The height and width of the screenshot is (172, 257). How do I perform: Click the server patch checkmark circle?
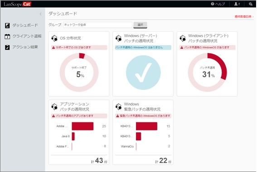tap(143, 72)
